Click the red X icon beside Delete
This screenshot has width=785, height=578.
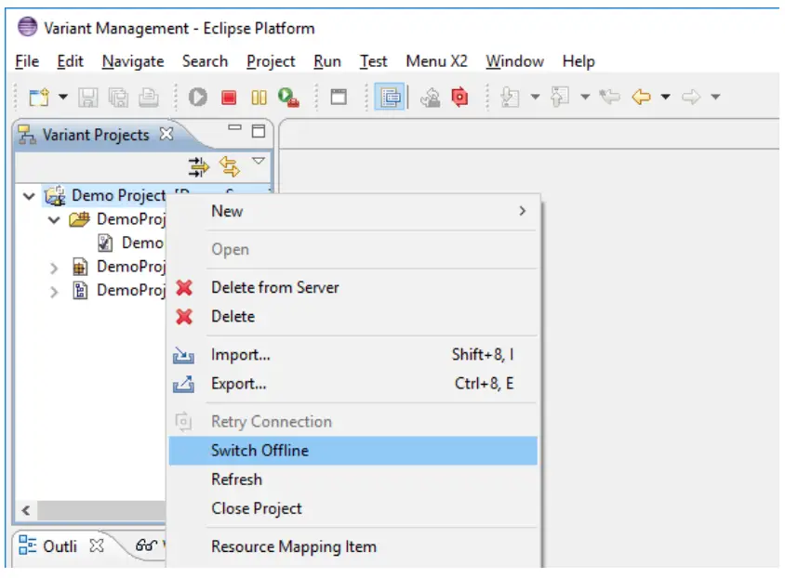click(x=184, y=317)
